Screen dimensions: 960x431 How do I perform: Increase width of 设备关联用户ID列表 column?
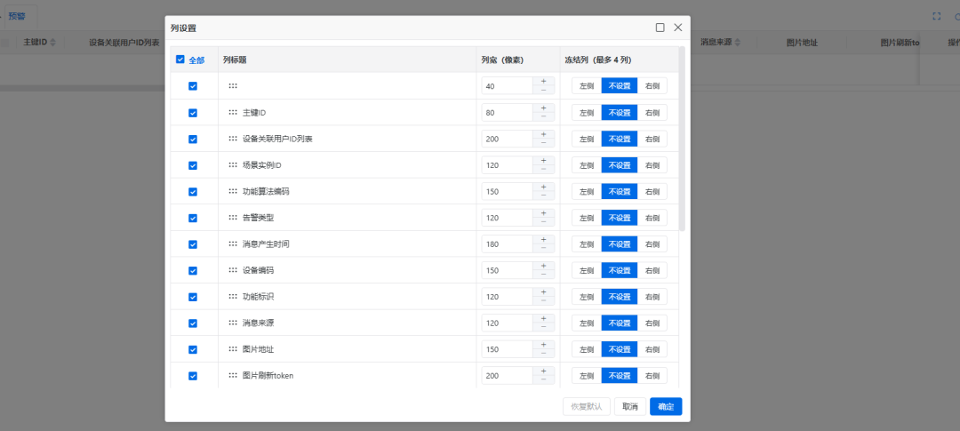coord(544,135)
